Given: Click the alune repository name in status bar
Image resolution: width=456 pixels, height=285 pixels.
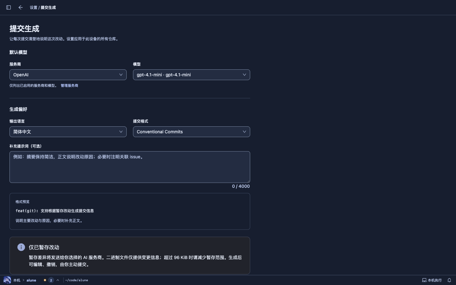Looking at the screenshot, I should coord(31,280).
